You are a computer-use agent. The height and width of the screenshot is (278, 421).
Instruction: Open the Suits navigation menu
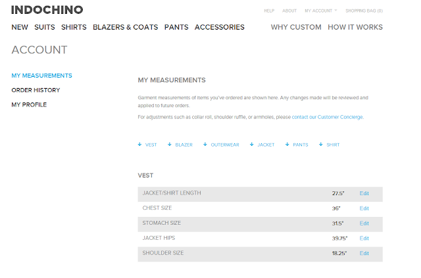pos(45,28)
